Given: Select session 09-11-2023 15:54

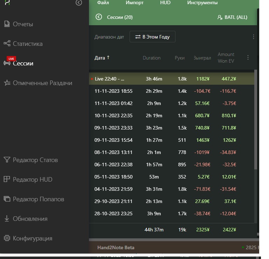Looking at the screenshot, I should point(172,140).
